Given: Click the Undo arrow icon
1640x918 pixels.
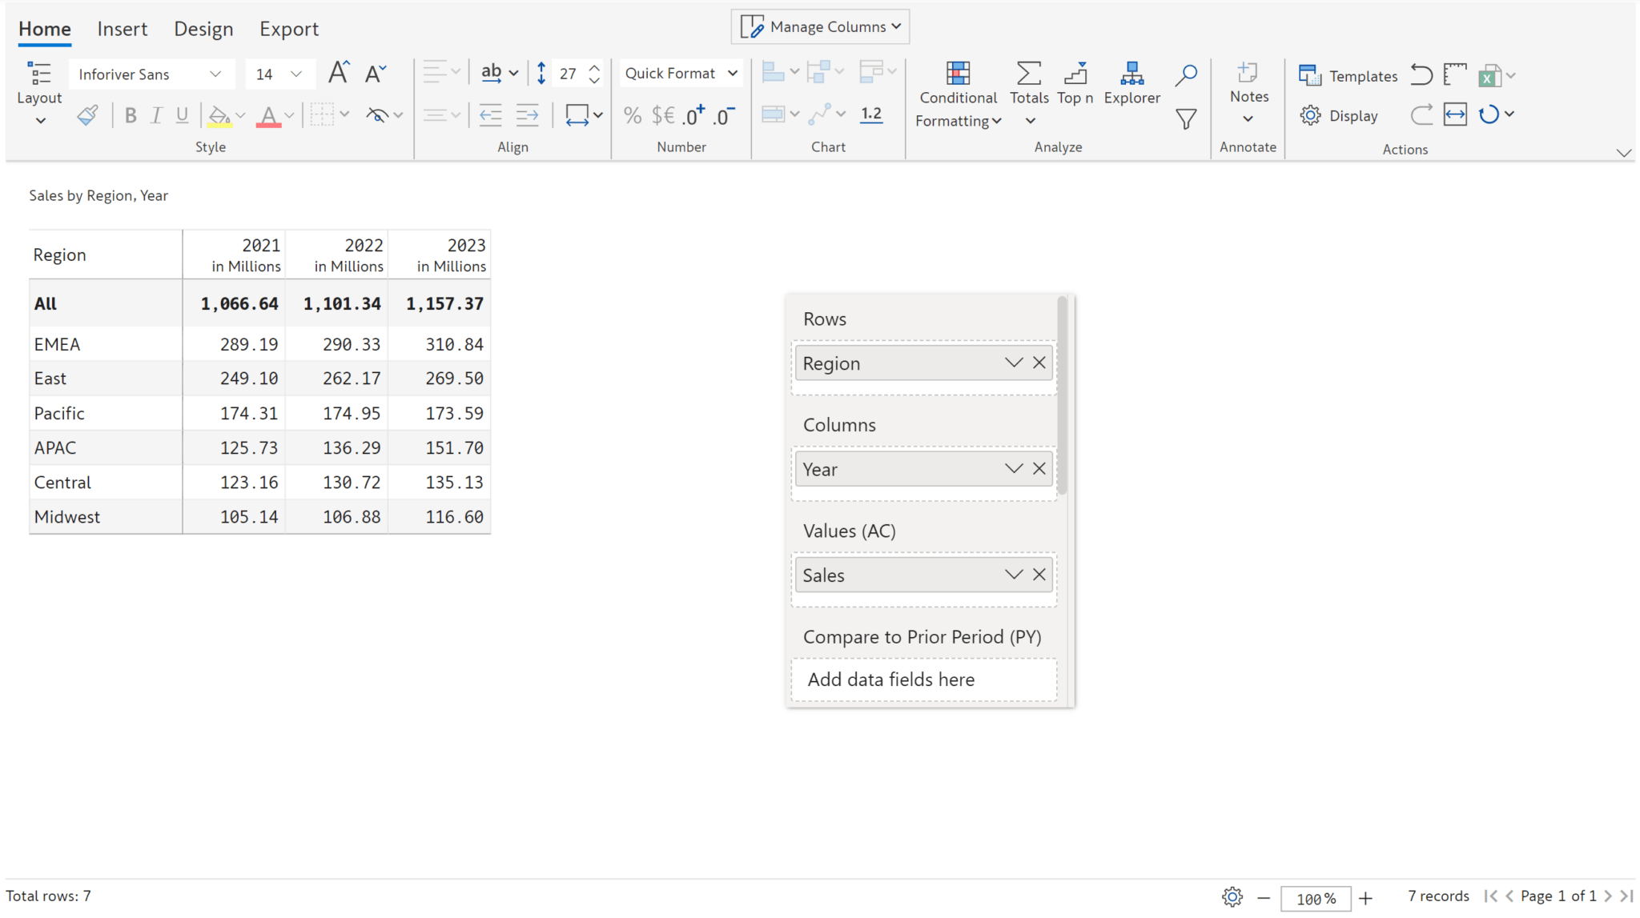Looking at the screenshot, I should 1422,74.
